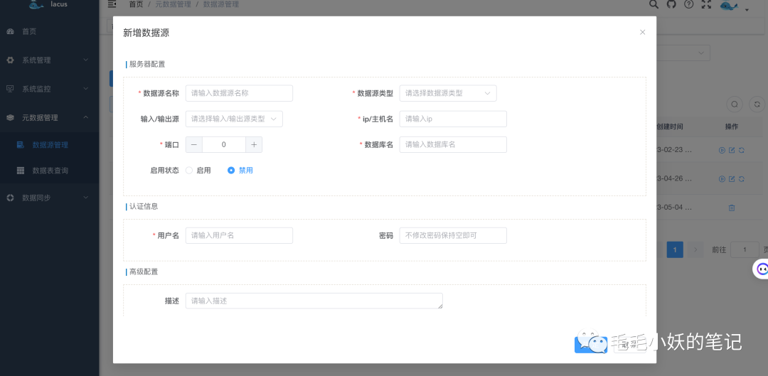The height and width of the screenshot is (376, 768).
Task: Click the 系统监控 monitor icon
Action: (x=10, y=89)
